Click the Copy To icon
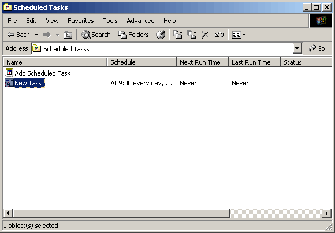 (192, 35)
